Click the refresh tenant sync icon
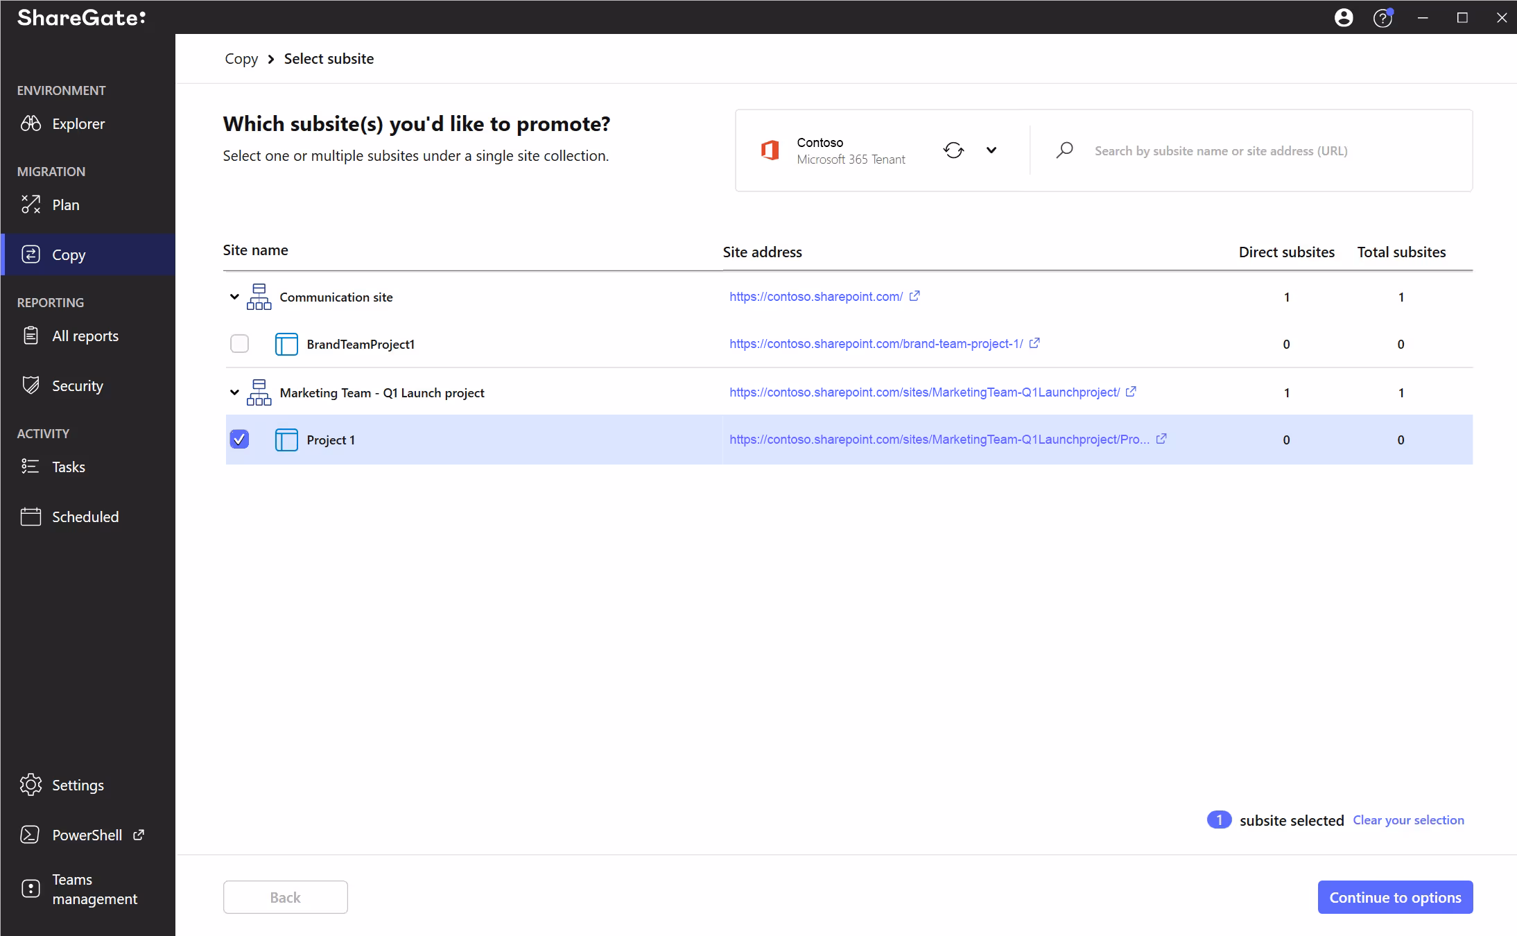Screen dimensions: 1517x936 point(953,150)
